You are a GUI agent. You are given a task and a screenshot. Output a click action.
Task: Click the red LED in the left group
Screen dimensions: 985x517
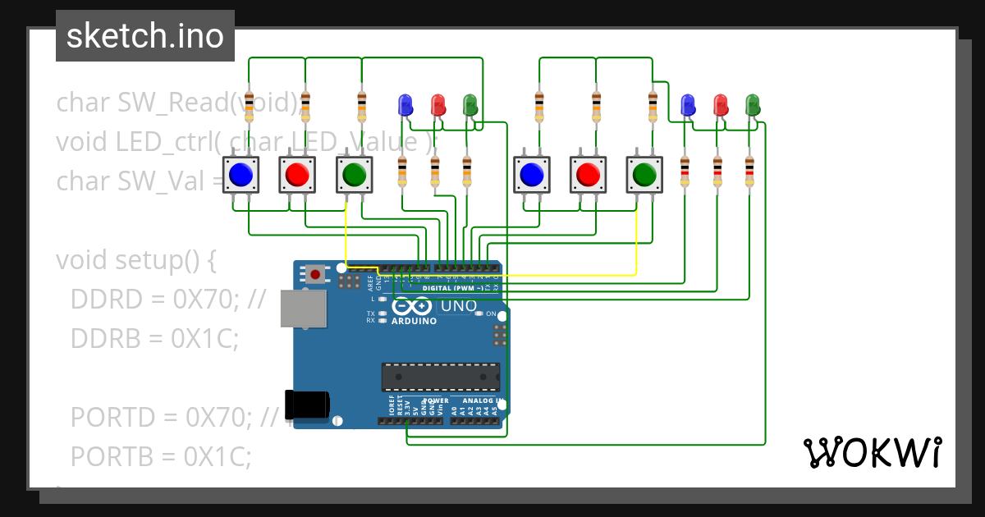(x=437, y=105)
